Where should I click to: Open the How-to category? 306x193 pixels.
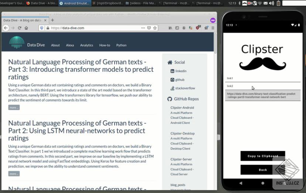point(104,45)
